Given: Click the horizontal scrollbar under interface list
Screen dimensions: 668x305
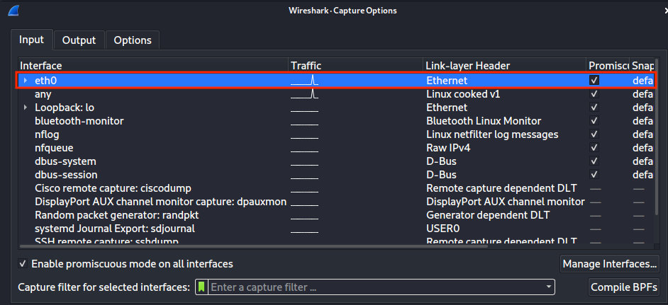Looking at the screenshot, I should (x=284, y=246).
